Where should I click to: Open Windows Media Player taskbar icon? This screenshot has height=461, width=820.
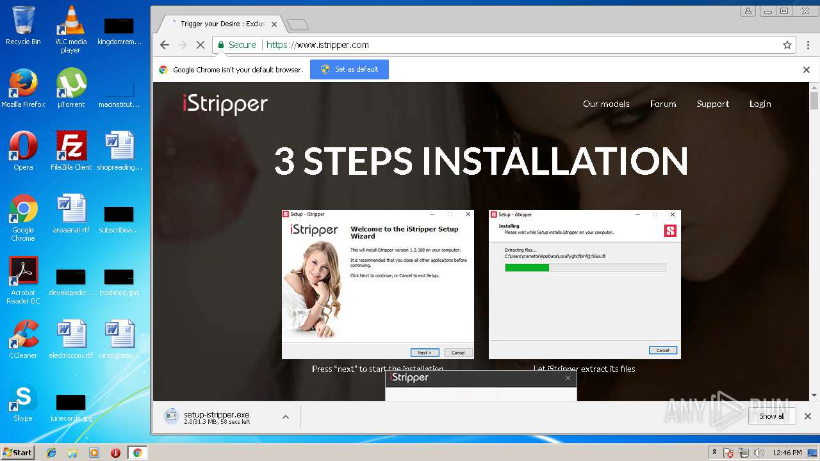point(94,453)
